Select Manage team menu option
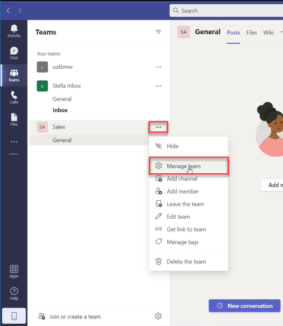 [189, 166]
